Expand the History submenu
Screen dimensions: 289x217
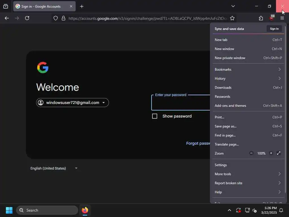coord(248,79)
